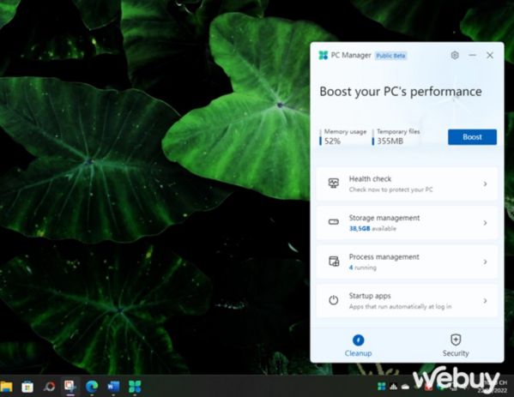Open Health check row title
The height and width of the screenshot is (397, 514).
tap(370, 179)
